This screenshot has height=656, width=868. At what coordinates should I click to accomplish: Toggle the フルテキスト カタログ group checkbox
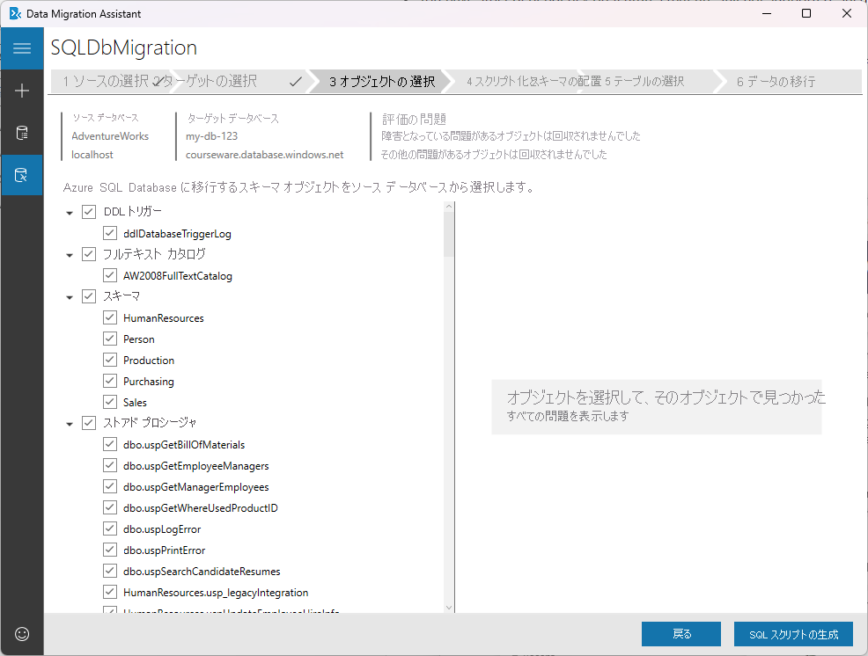pos(89,254)
